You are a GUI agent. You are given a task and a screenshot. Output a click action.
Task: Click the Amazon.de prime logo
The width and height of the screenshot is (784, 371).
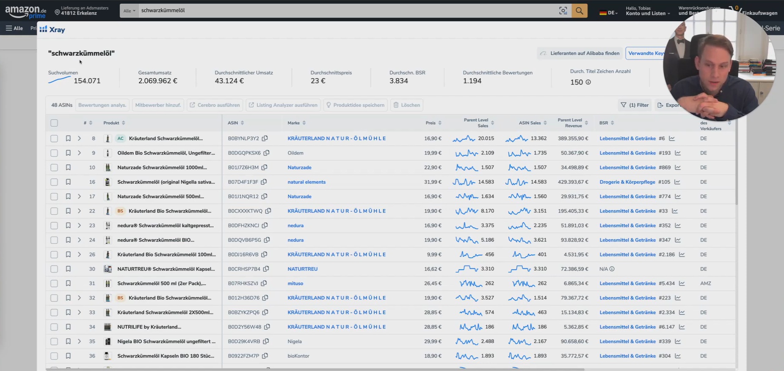(26, 12)
